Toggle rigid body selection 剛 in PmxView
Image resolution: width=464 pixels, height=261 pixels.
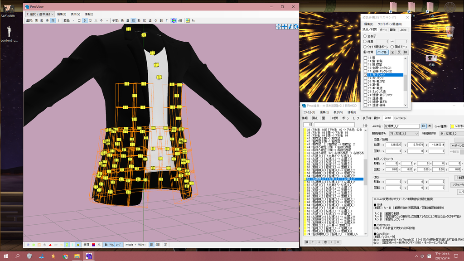53,20
